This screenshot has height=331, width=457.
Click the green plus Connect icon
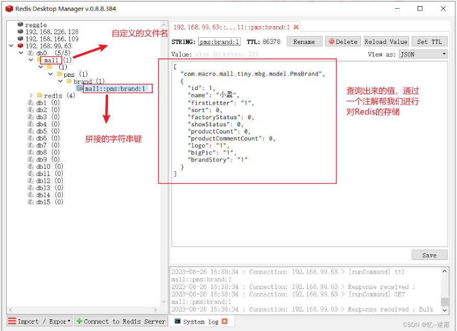pyautogui.click(x=79, y=321)
